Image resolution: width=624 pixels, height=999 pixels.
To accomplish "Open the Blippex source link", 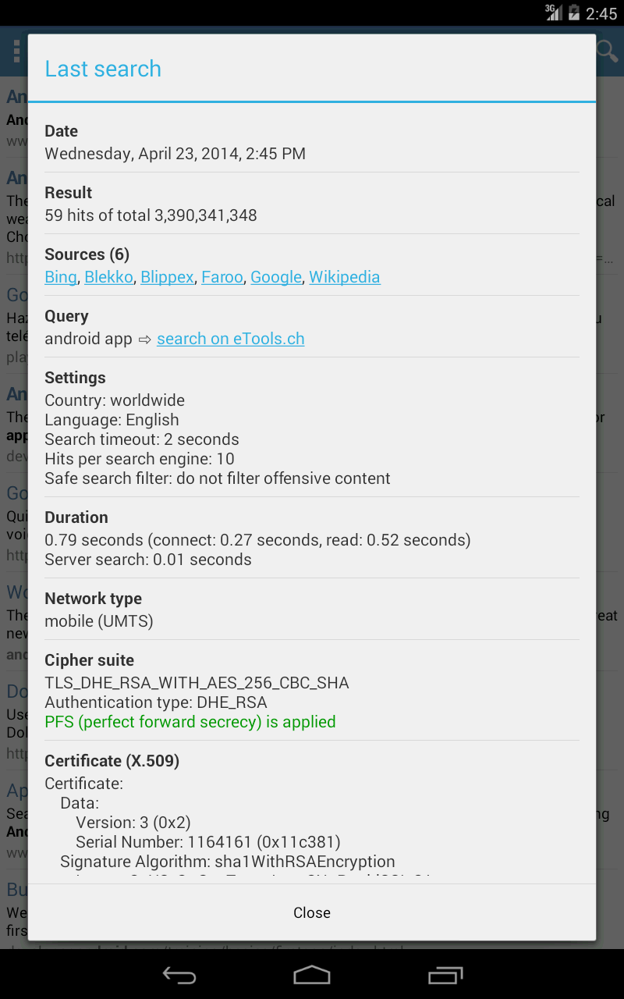I will click(167, 277).
